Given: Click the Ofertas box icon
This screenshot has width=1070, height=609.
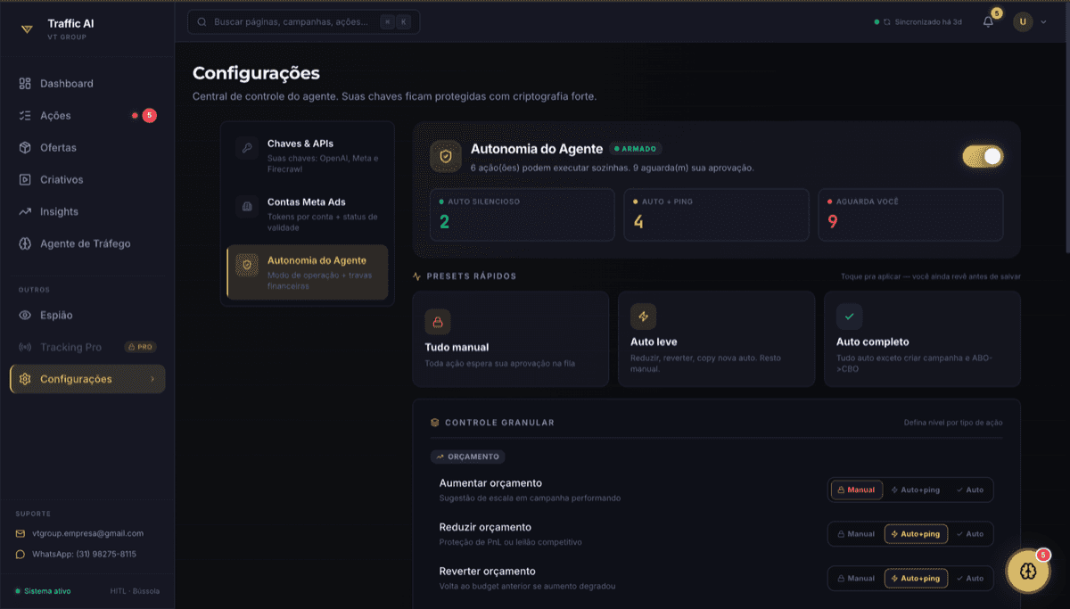Looking at the screenshot, I should 25,148.
